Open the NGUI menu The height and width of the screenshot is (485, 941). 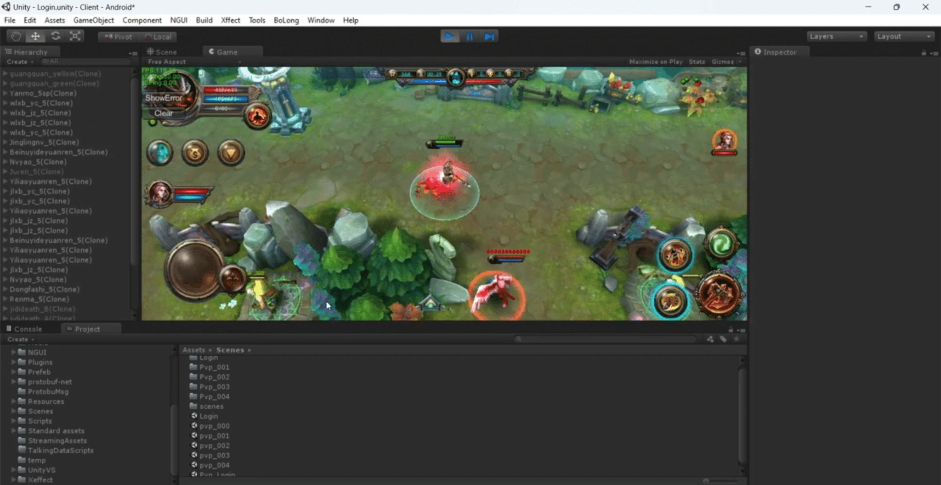point(179,20)
